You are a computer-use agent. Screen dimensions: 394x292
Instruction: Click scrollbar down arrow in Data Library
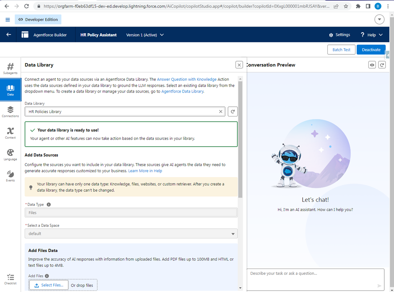[x=240, y=288]
